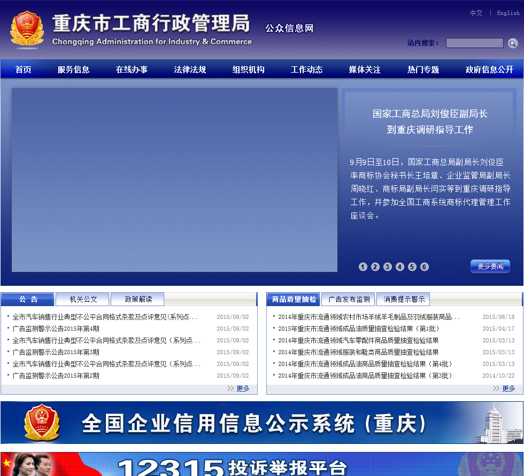Click date 2015/04/17 in inspection list
This screenshot has height=476, width=524.
[x=498, y=329]
